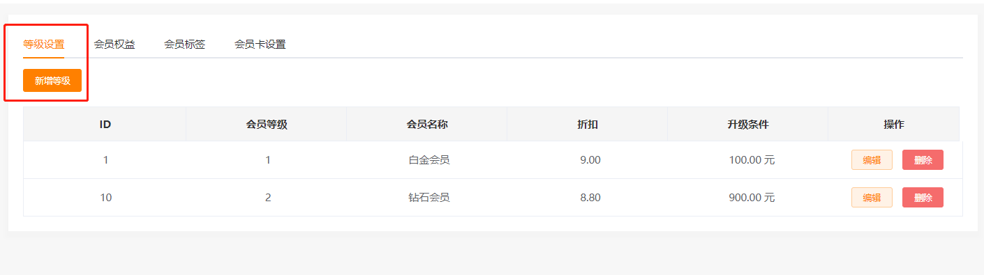Switch to the 会员权益 tab
This screenshot has width=984, height=275.
tap(114, 45)
